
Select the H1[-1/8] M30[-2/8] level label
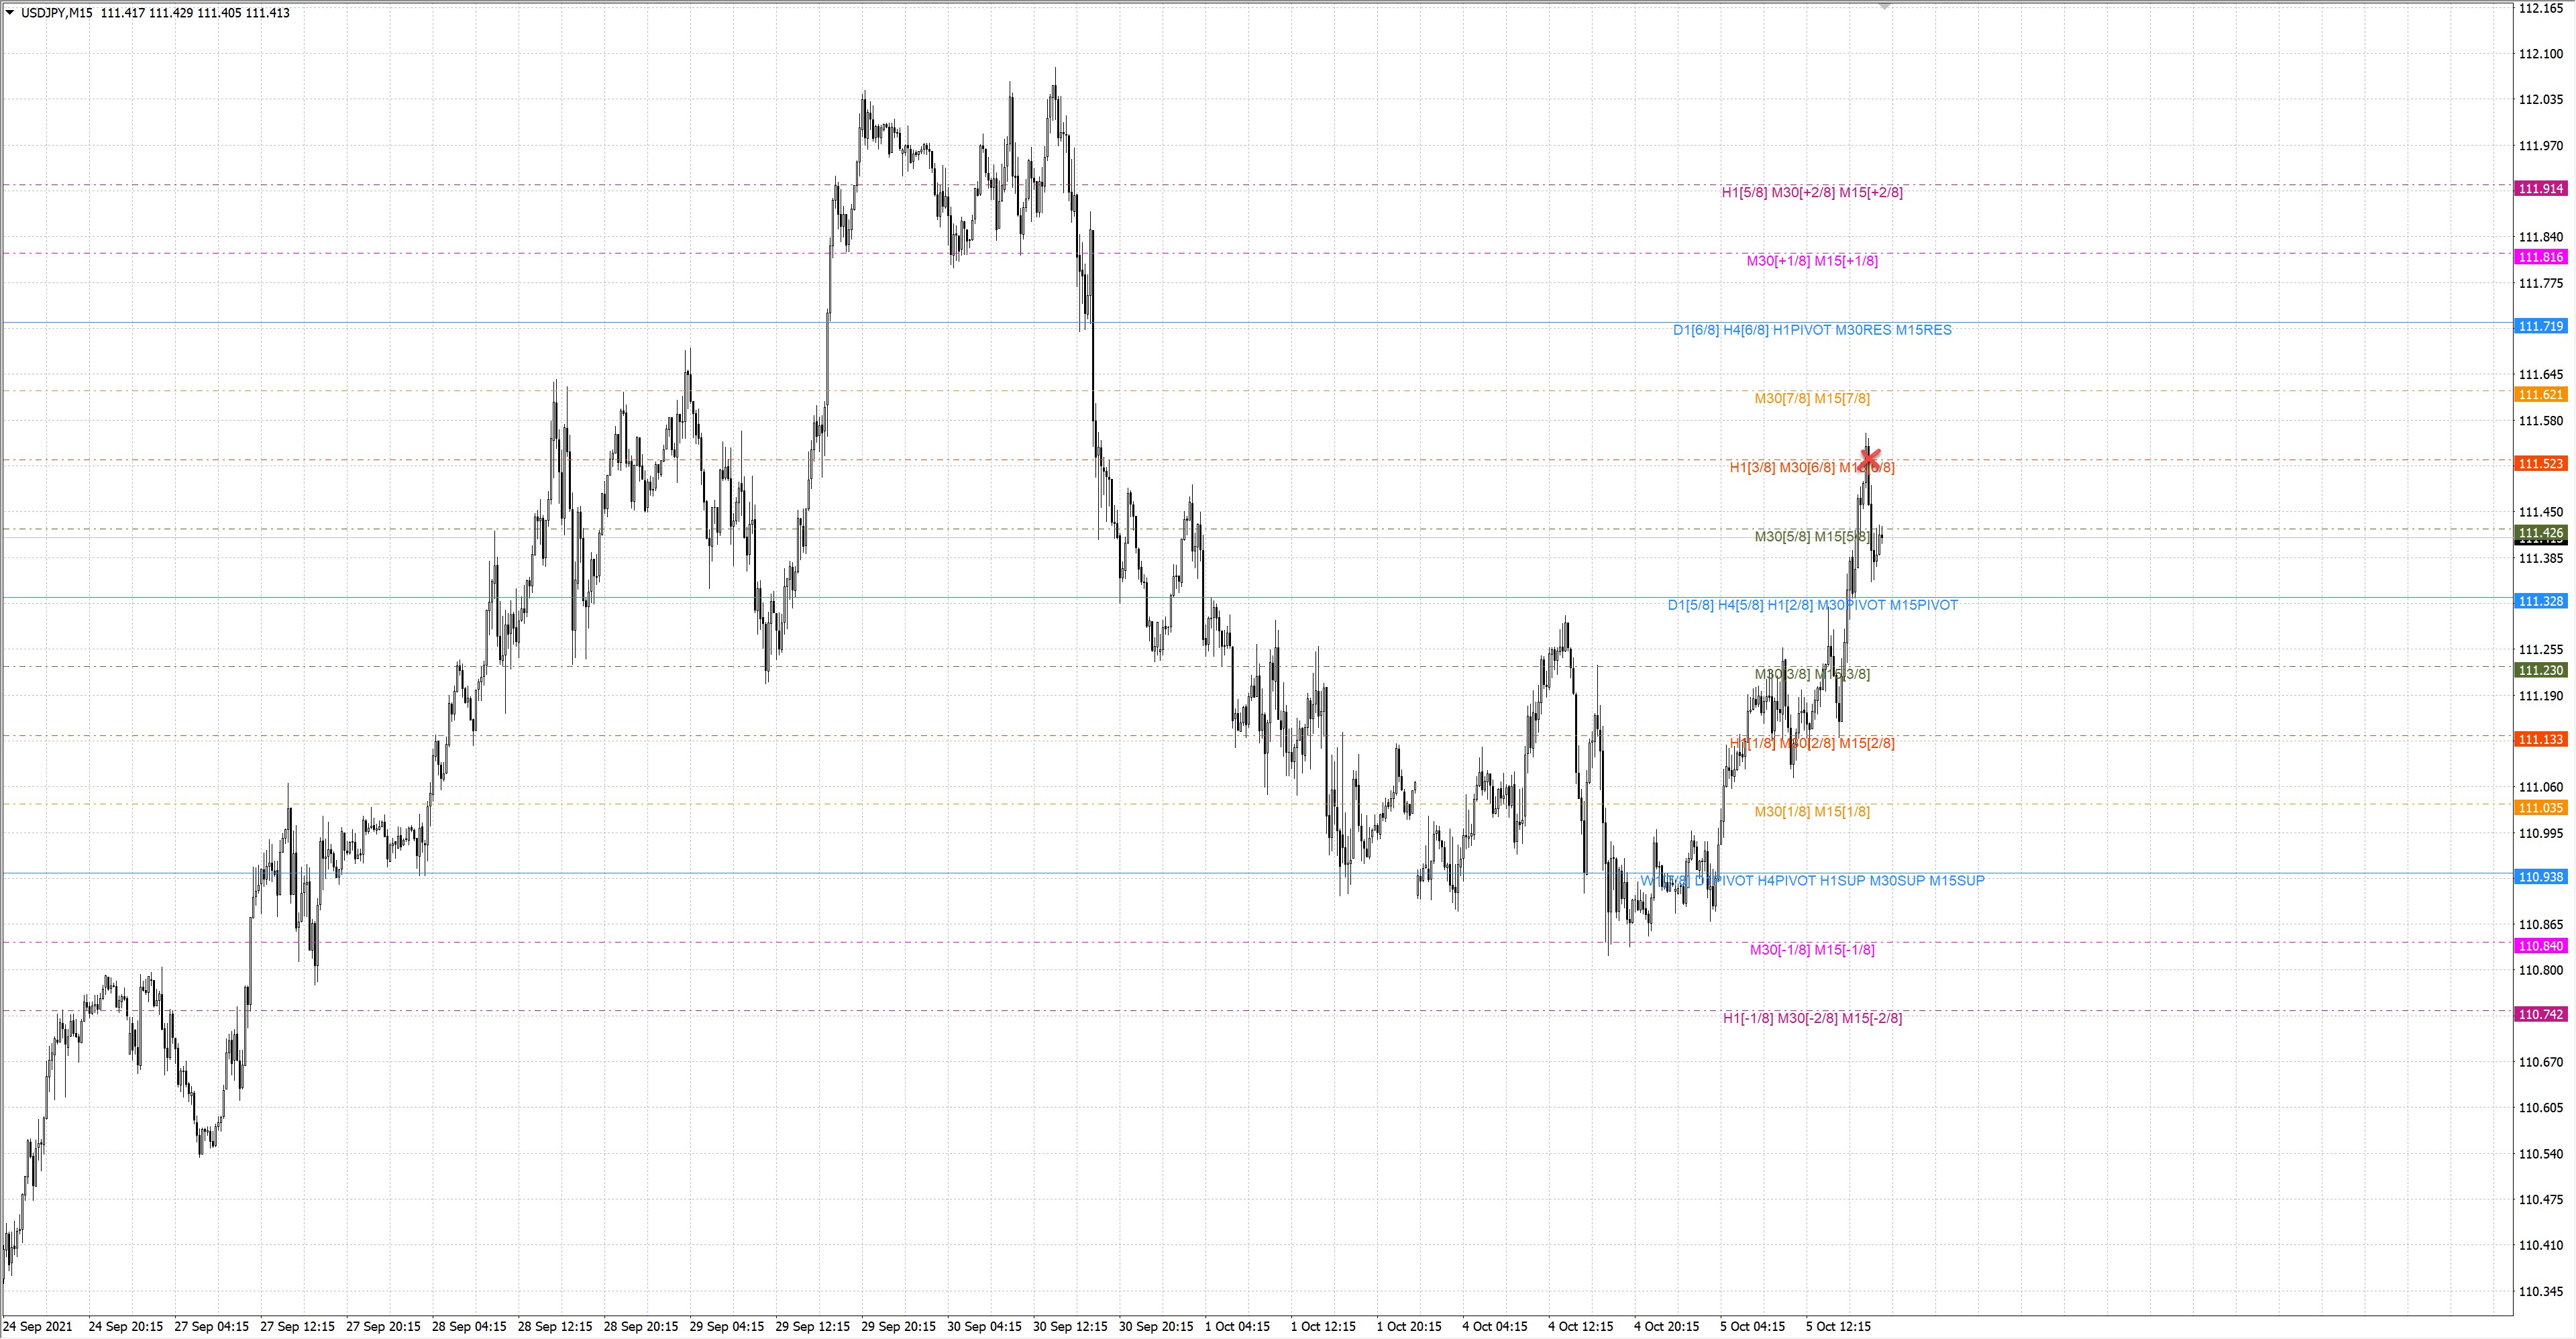tap(1811, 1018)
